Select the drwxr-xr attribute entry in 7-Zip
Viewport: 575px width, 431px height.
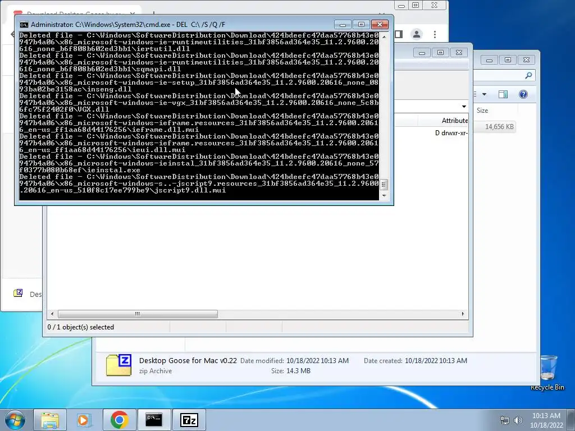pyautogui.click(x=451, y=133)
